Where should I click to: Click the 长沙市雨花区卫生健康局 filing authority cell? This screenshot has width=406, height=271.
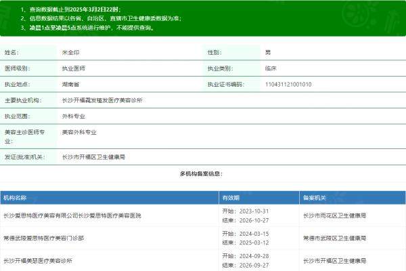pyautogui.click(x=335, y=215)
